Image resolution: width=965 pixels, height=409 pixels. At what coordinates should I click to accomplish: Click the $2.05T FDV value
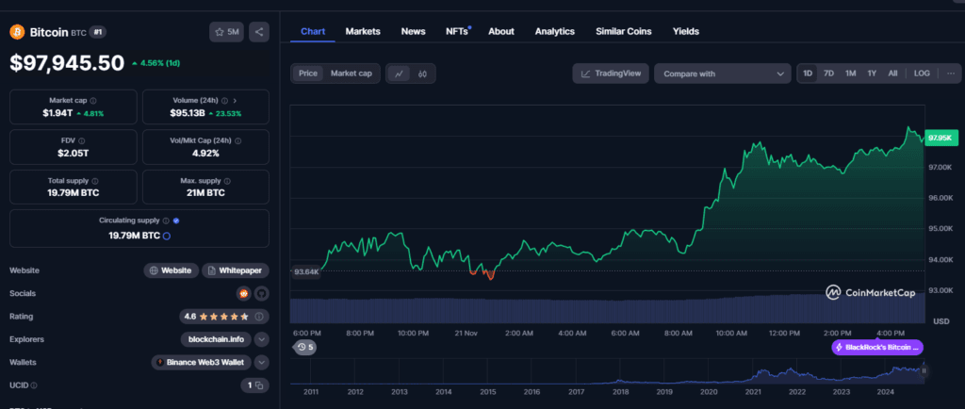point(73,154)
